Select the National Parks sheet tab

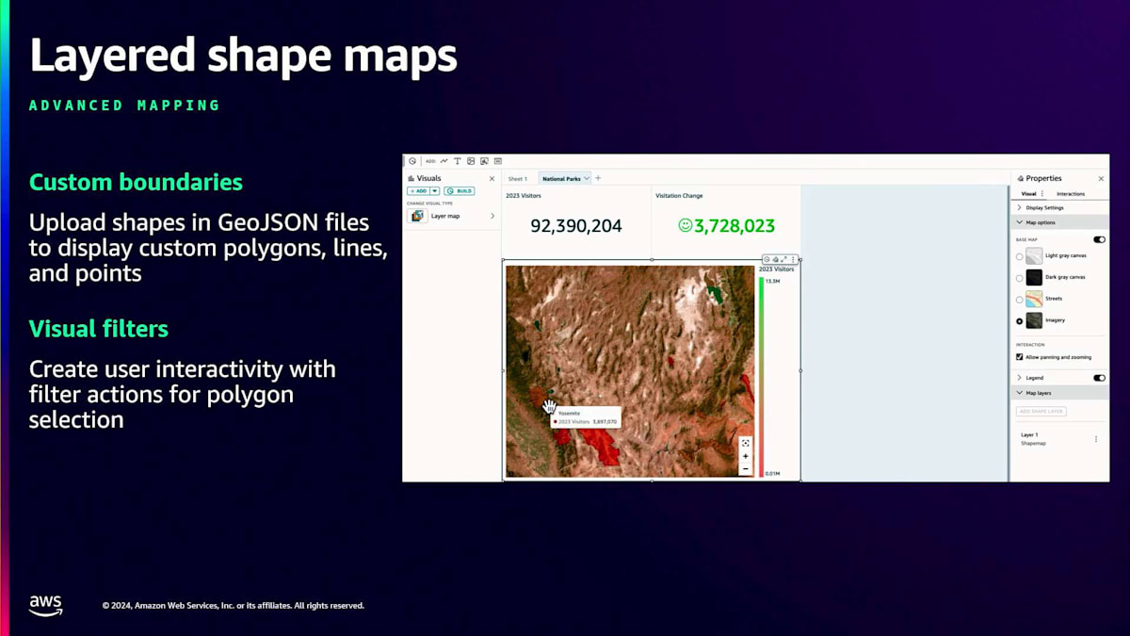[561, 178]
